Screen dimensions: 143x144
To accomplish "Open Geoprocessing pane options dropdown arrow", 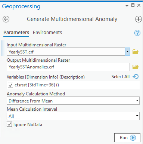I will [x=127, y=6].
